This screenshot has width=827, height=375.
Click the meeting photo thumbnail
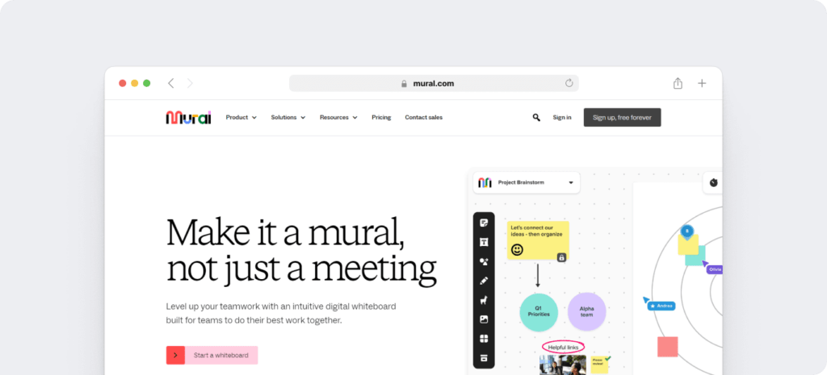[x=563, y=365]
